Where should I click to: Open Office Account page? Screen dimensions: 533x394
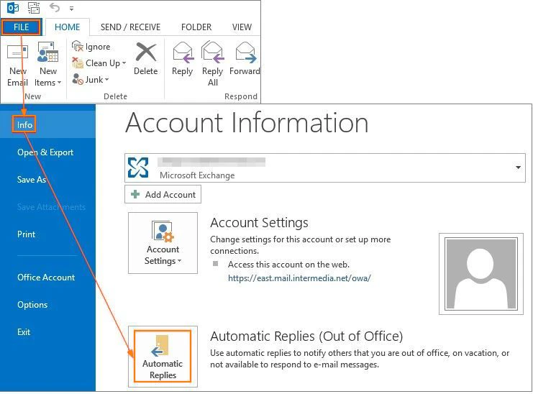pyautogui.click(x=46, y=277)
